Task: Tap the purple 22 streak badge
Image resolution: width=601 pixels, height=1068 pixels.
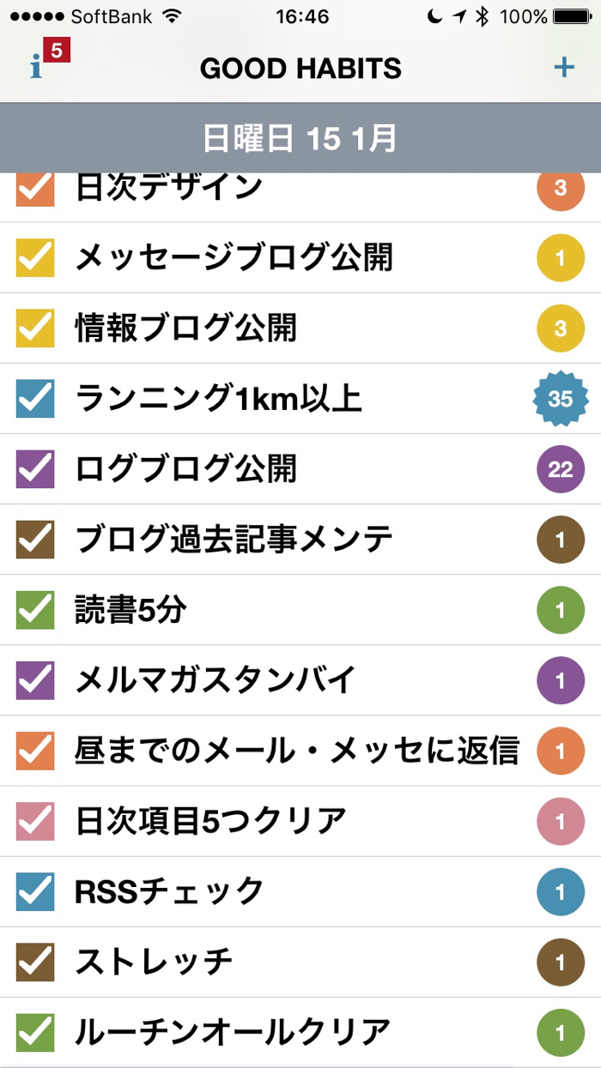Action: click(560, 469)
